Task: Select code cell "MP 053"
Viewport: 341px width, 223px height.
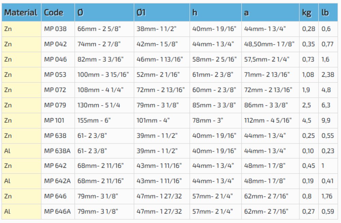Action: point(55,75)
